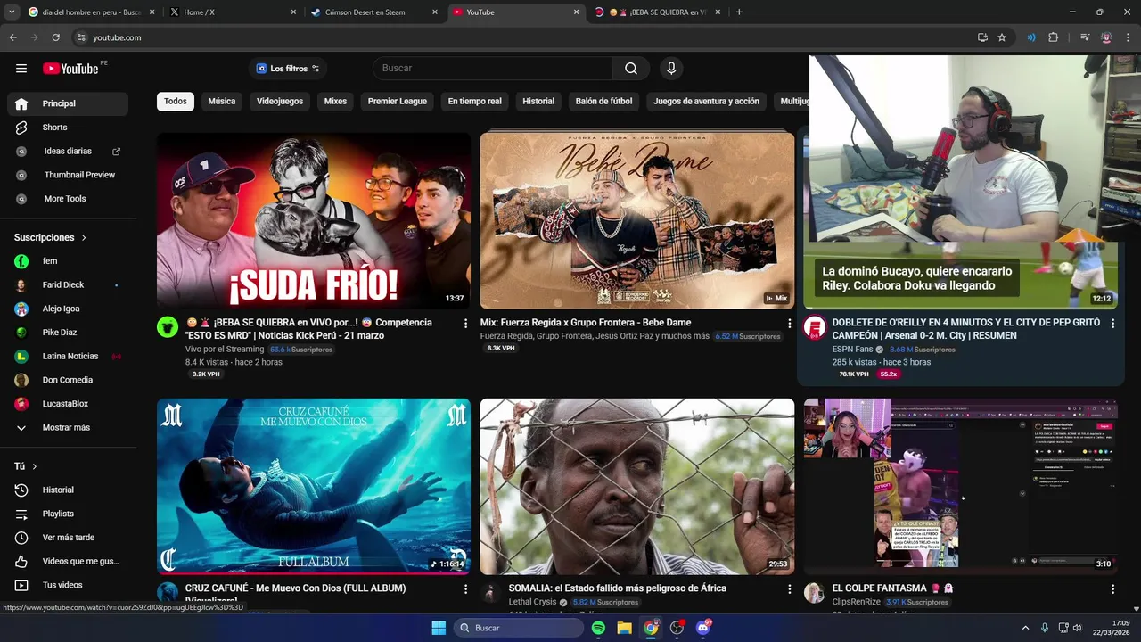Open a new browser tab

(x=739, y=12)
